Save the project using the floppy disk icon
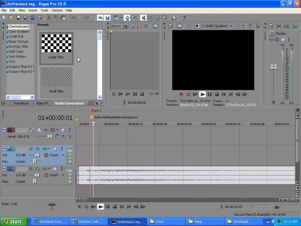 click(19, 18)
